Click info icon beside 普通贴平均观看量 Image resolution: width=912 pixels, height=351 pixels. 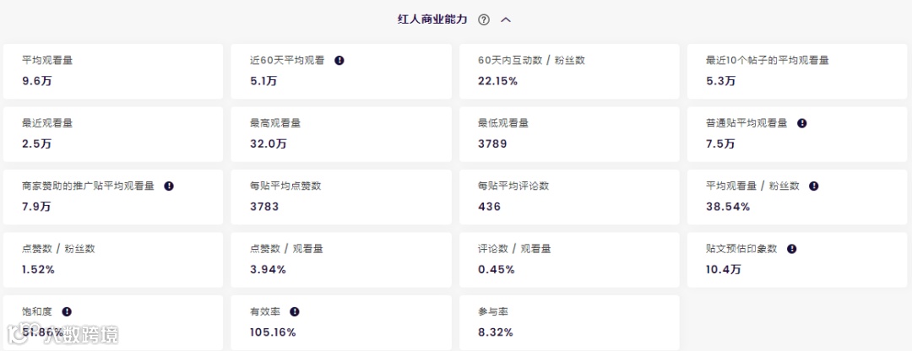pos(801,123)
